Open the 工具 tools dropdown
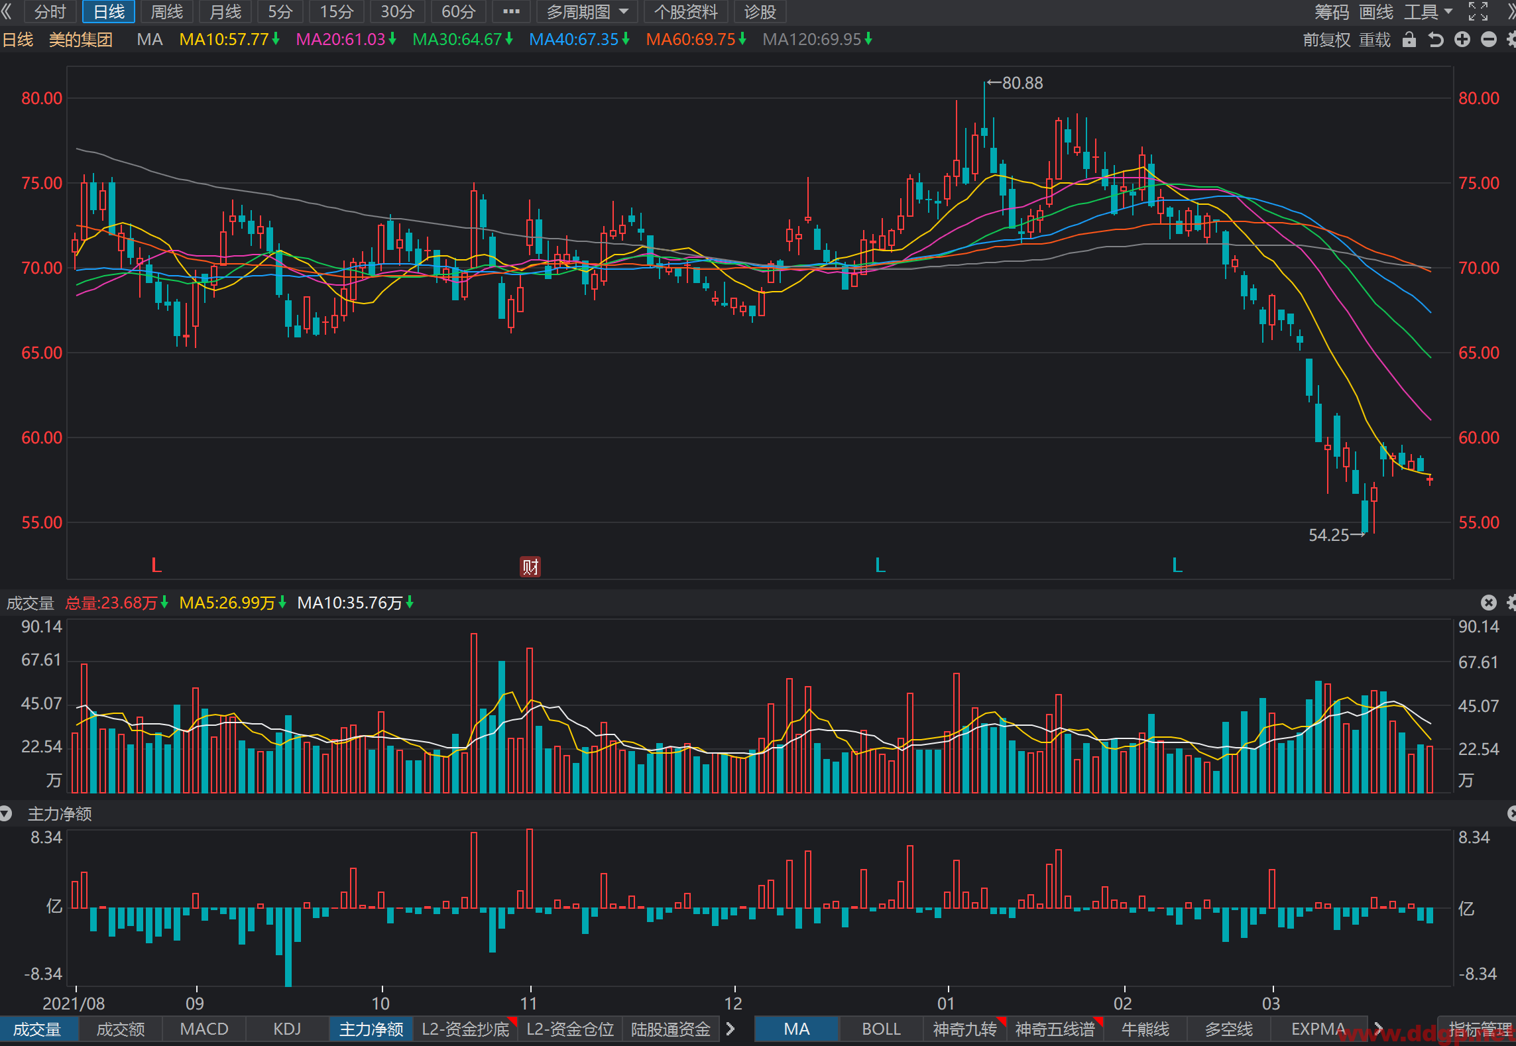Image resolution: width=1516 pixels, height=1046 pixels. tap(1429, 11)
